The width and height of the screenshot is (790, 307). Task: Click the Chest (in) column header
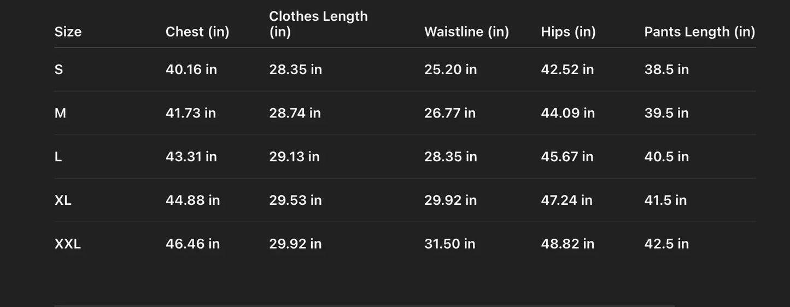coord(197,32)
